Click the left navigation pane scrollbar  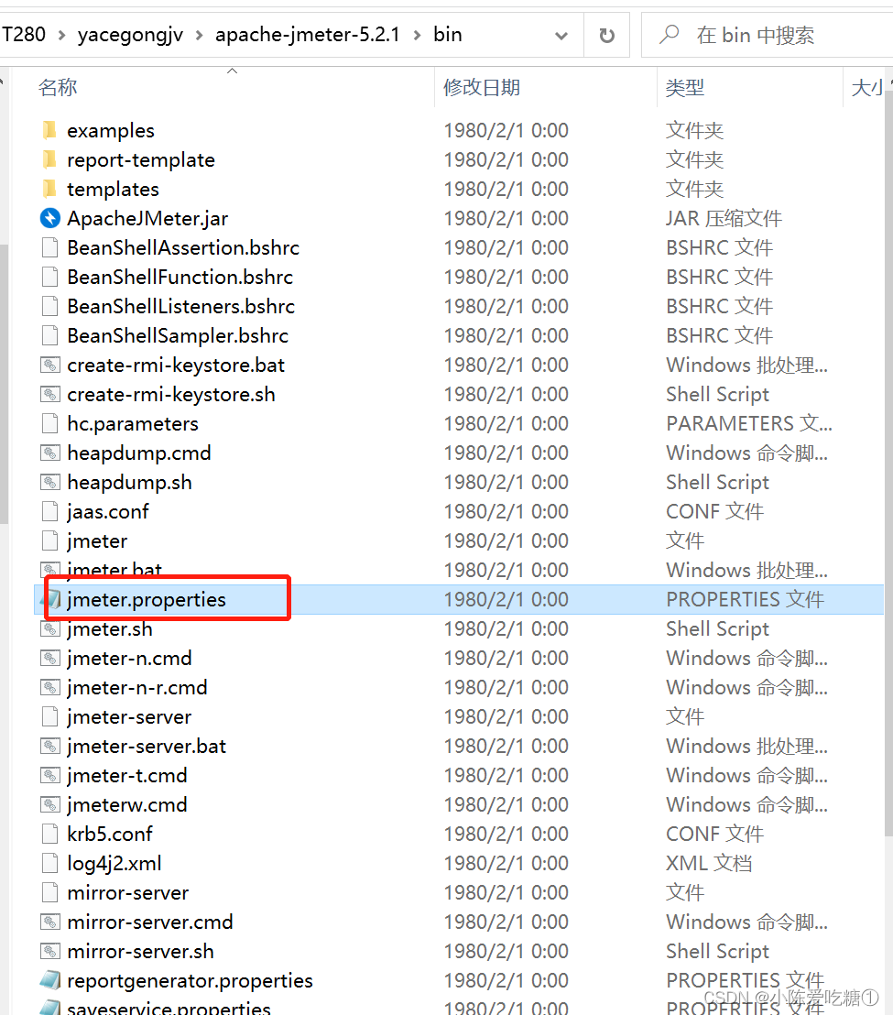pyautogui.click(x=4, y=385)
